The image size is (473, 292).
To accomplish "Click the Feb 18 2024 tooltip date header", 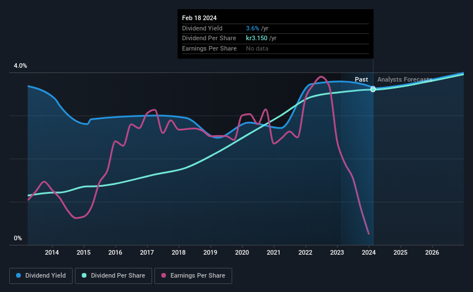I will tap(199, 18).
